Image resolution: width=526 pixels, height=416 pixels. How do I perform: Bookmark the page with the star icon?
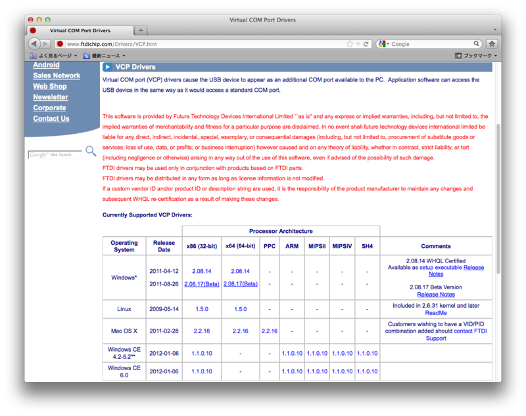(x=350, y=44)
